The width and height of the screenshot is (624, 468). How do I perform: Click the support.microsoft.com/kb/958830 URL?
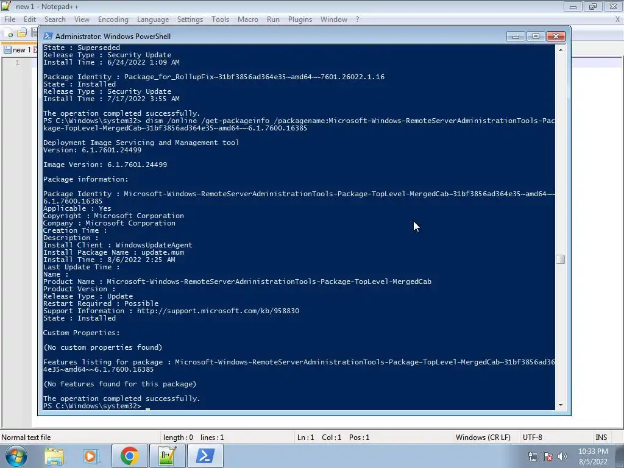pos(218,311)
